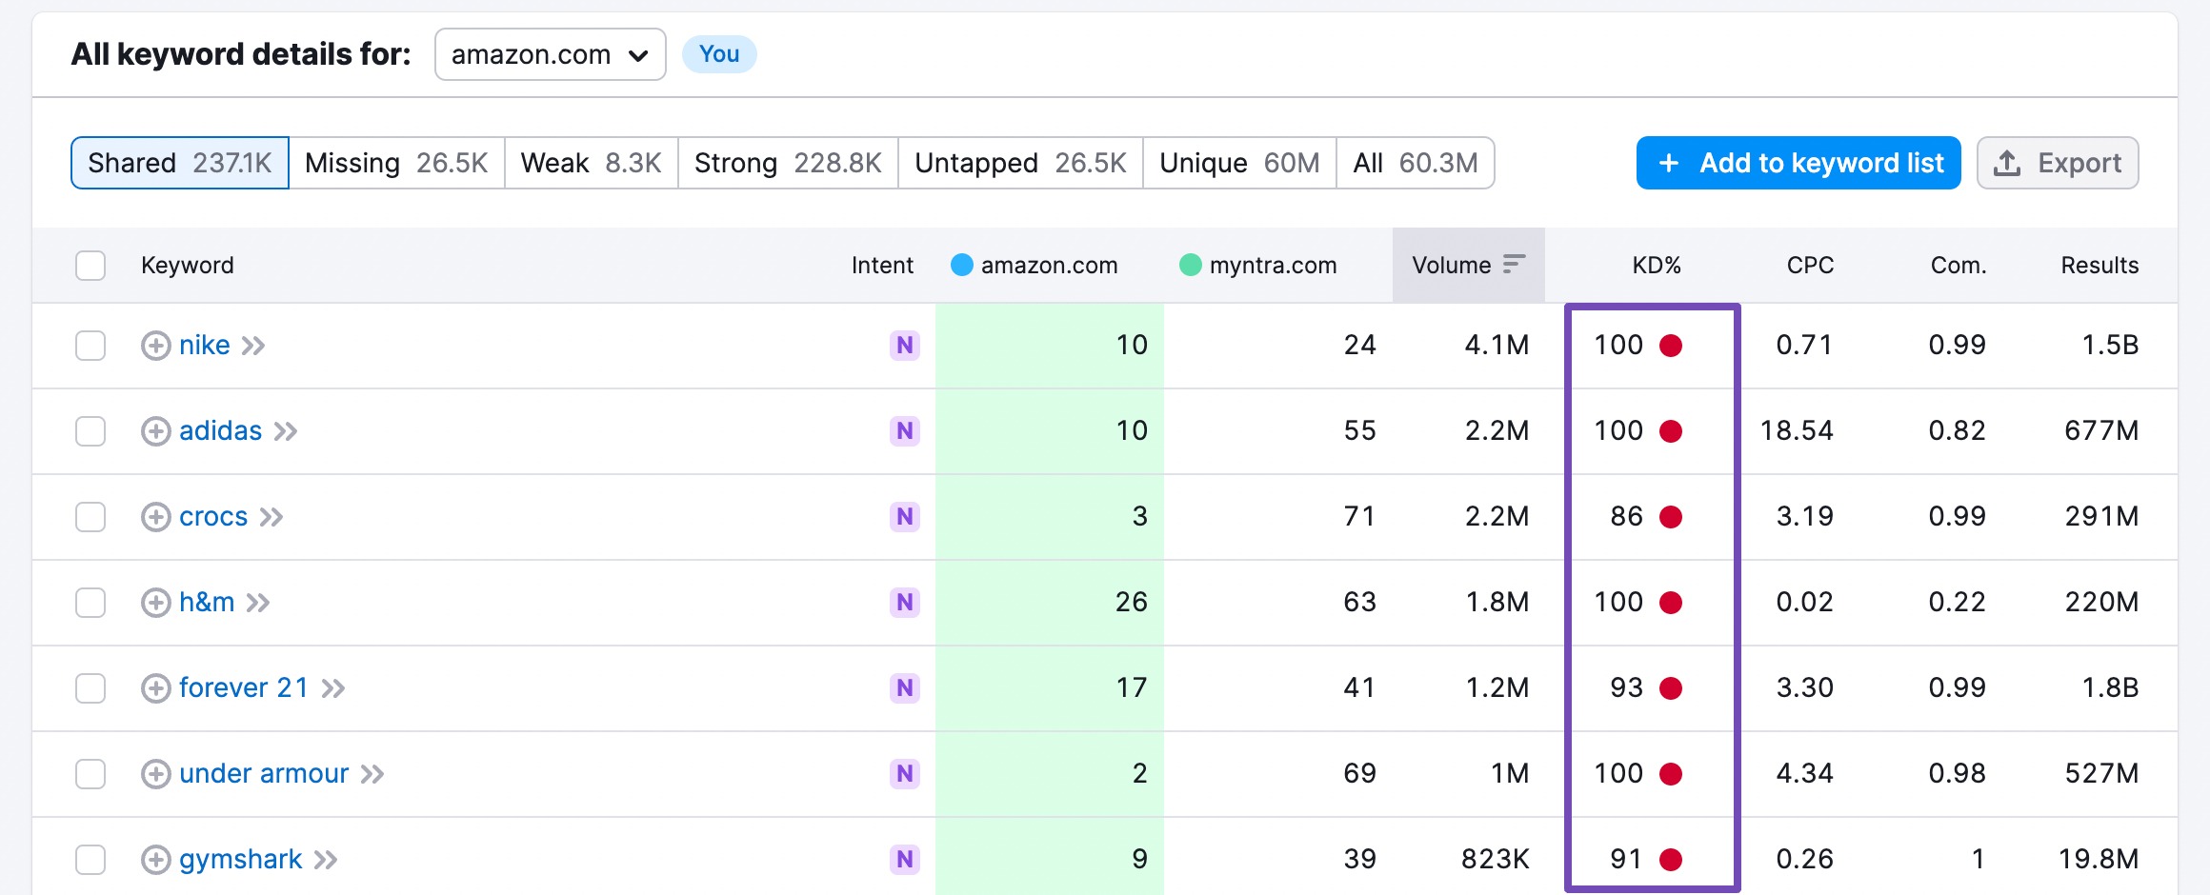Open the amazon.com domain dropdown
2210x895 pixels.
click(x=551, y=54)
